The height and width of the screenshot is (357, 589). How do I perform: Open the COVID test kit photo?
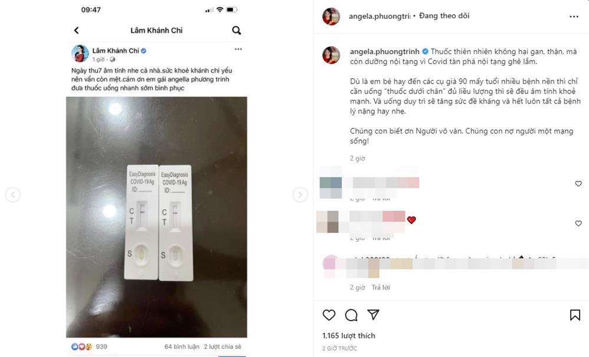pyautogui.click(x=157, y=217)
